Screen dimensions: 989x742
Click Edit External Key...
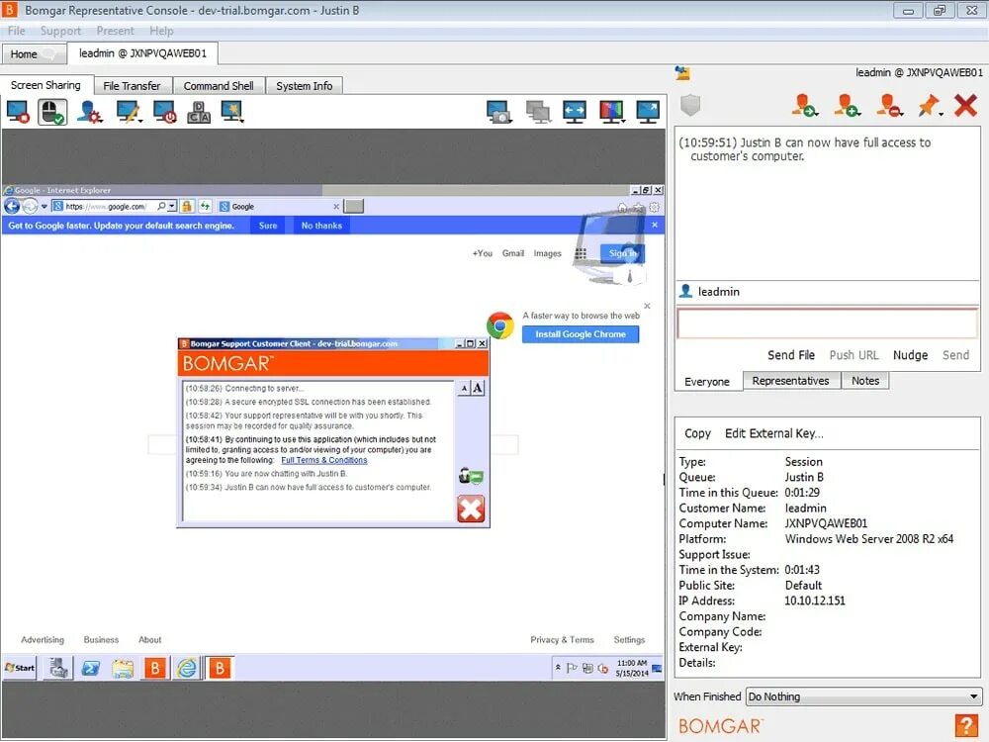[x=774, y=433]
